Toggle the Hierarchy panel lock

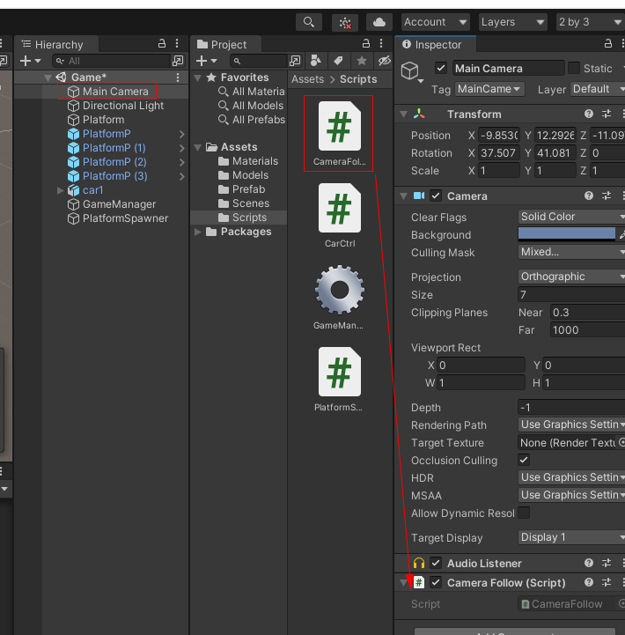click(x=161, y=44)
